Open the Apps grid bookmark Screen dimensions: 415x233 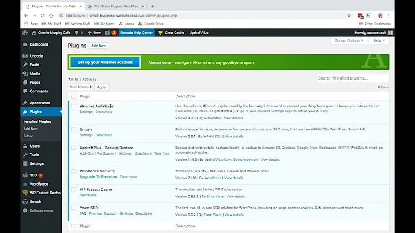[x=31, y=24]
